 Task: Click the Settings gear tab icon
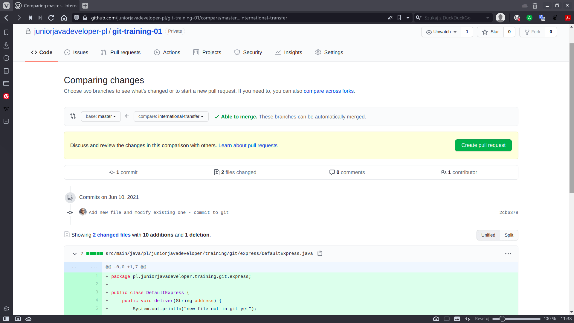pyautogui.click(x=318, y=52)
